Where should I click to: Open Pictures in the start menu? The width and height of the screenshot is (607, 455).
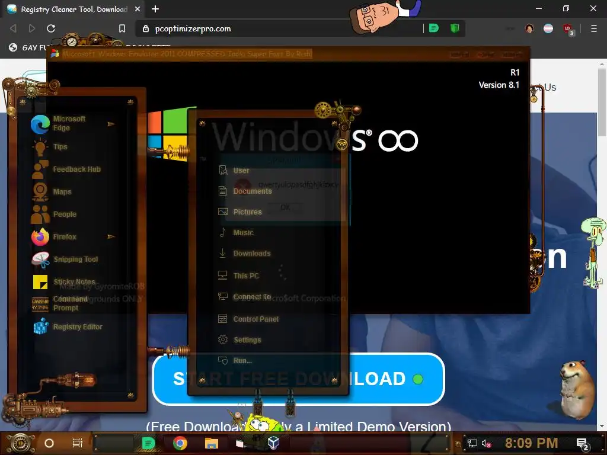tap(240, 212)
